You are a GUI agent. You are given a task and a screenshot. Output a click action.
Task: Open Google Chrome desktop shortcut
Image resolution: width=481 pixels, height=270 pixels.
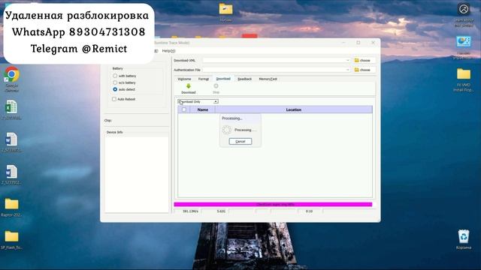[x=12, y=79]
